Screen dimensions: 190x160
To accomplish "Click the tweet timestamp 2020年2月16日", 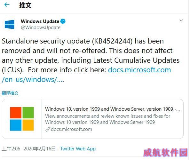I will point(39,149).
